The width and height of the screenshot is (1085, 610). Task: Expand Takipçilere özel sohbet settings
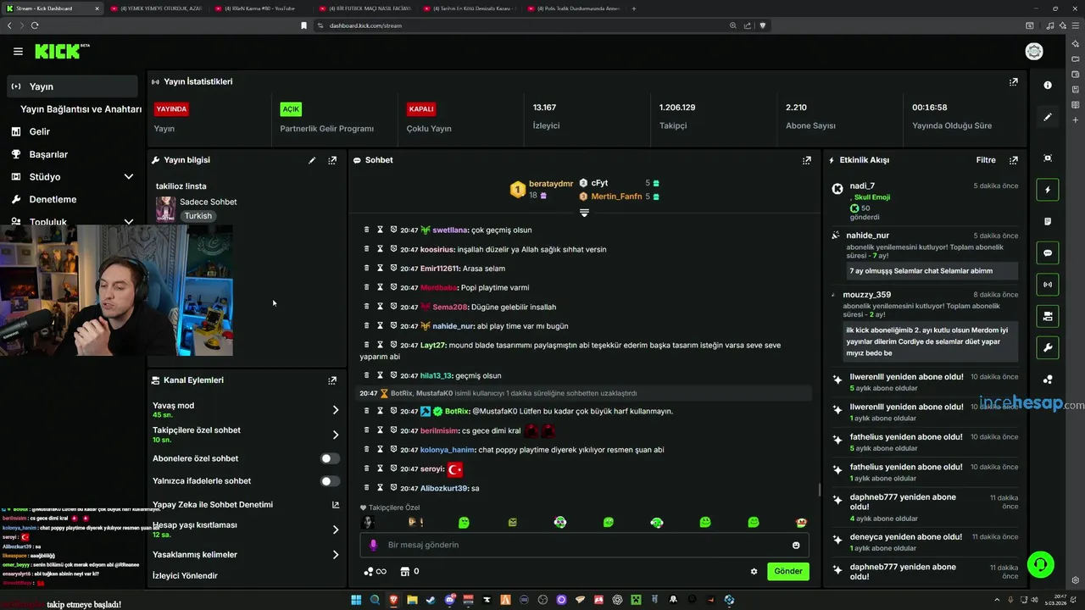point(336,435)
